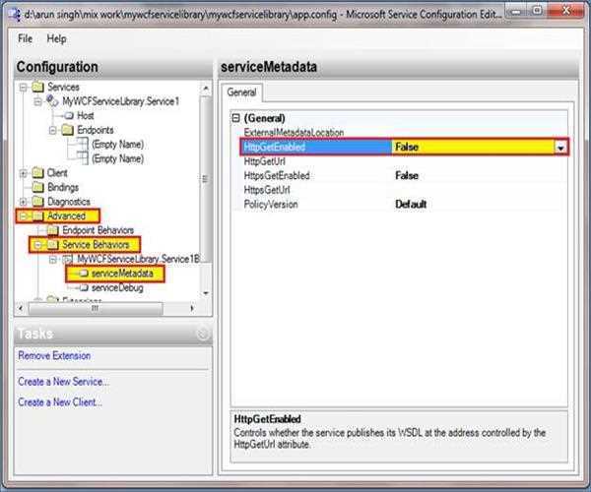The image size is (591, 492).
Task: Click the Remove Extension link
Action: (x=54, y=355)
